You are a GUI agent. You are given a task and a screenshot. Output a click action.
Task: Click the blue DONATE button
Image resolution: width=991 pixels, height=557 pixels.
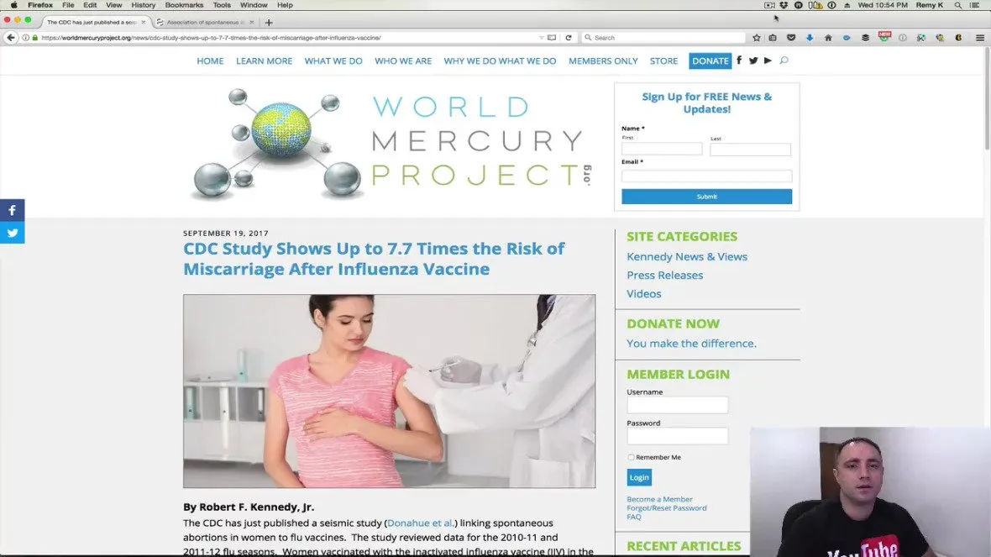[x=710, y=61]
